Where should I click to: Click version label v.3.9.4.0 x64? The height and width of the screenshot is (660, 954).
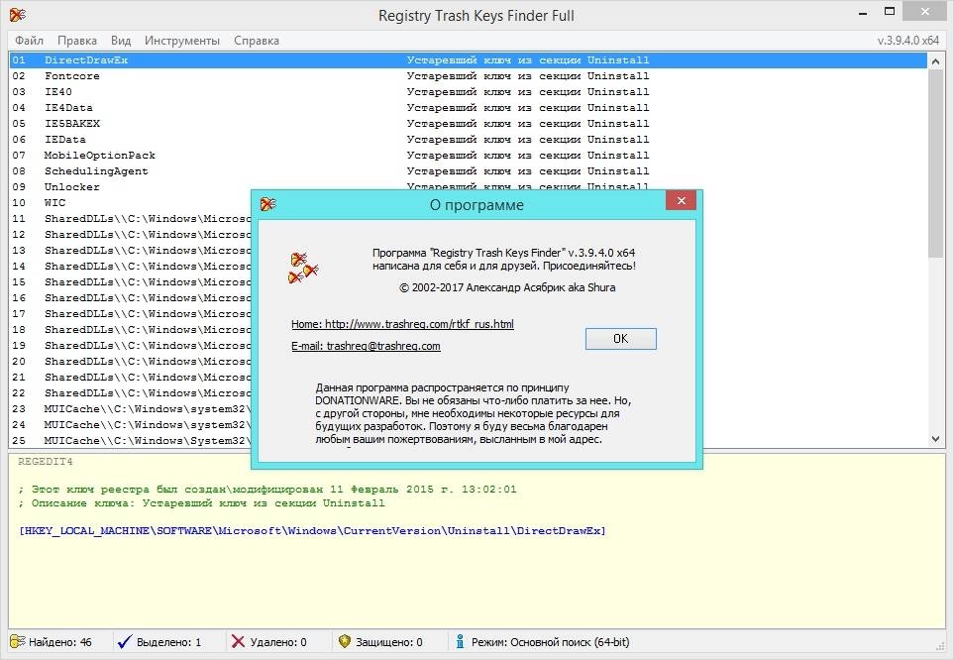[907, 41]
